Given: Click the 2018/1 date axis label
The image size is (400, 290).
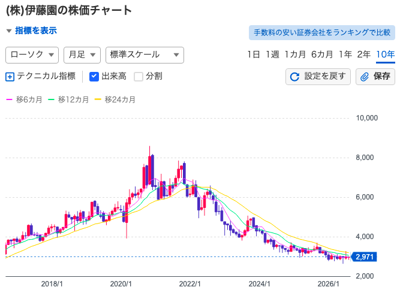Looking at the screenshot, I should click(x=52, y=284).
